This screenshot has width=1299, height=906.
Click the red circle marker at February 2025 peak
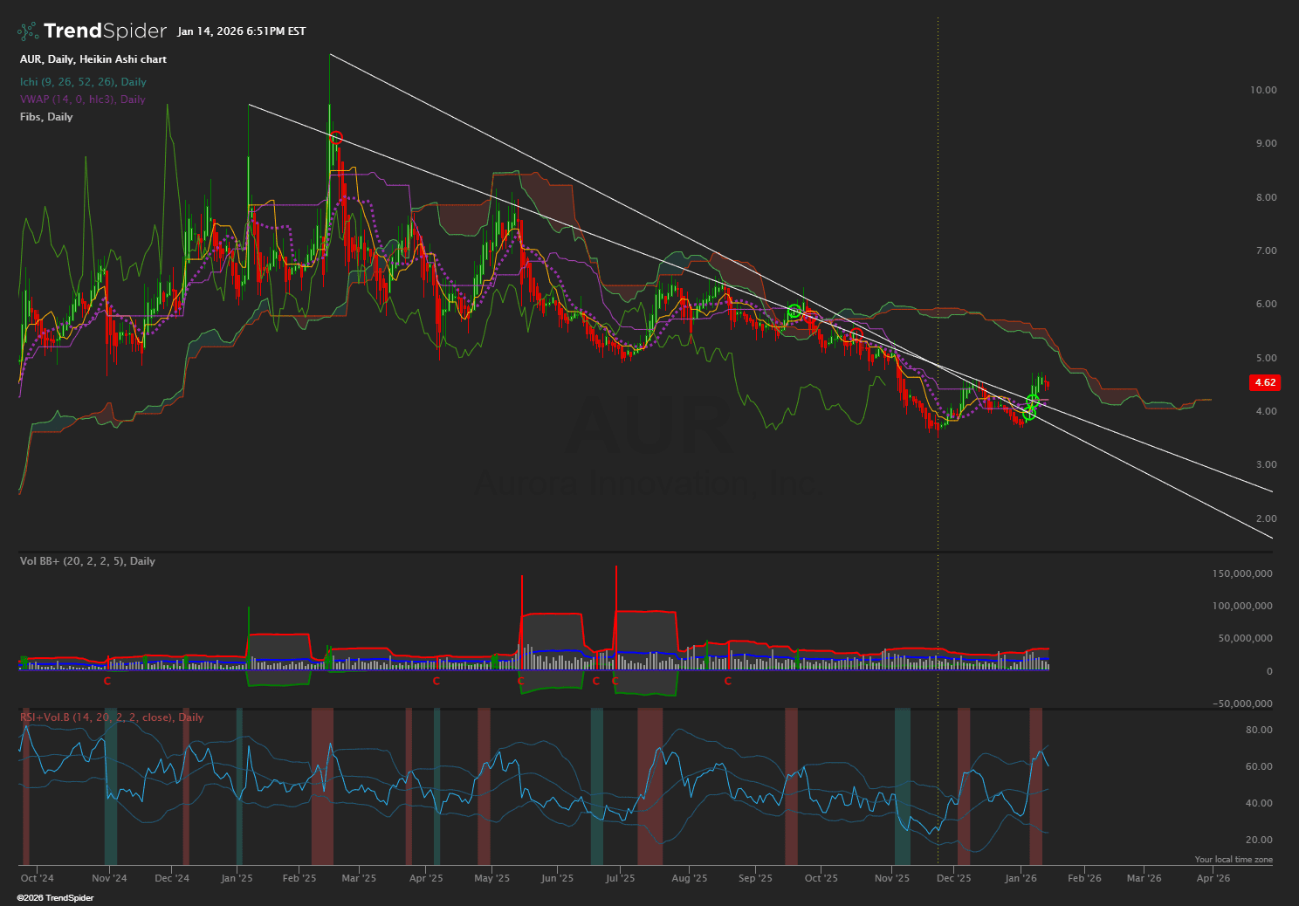tap(337, 138)
